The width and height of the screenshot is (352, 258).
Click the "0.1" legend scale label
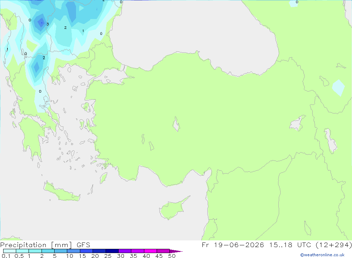coord(6,256)
